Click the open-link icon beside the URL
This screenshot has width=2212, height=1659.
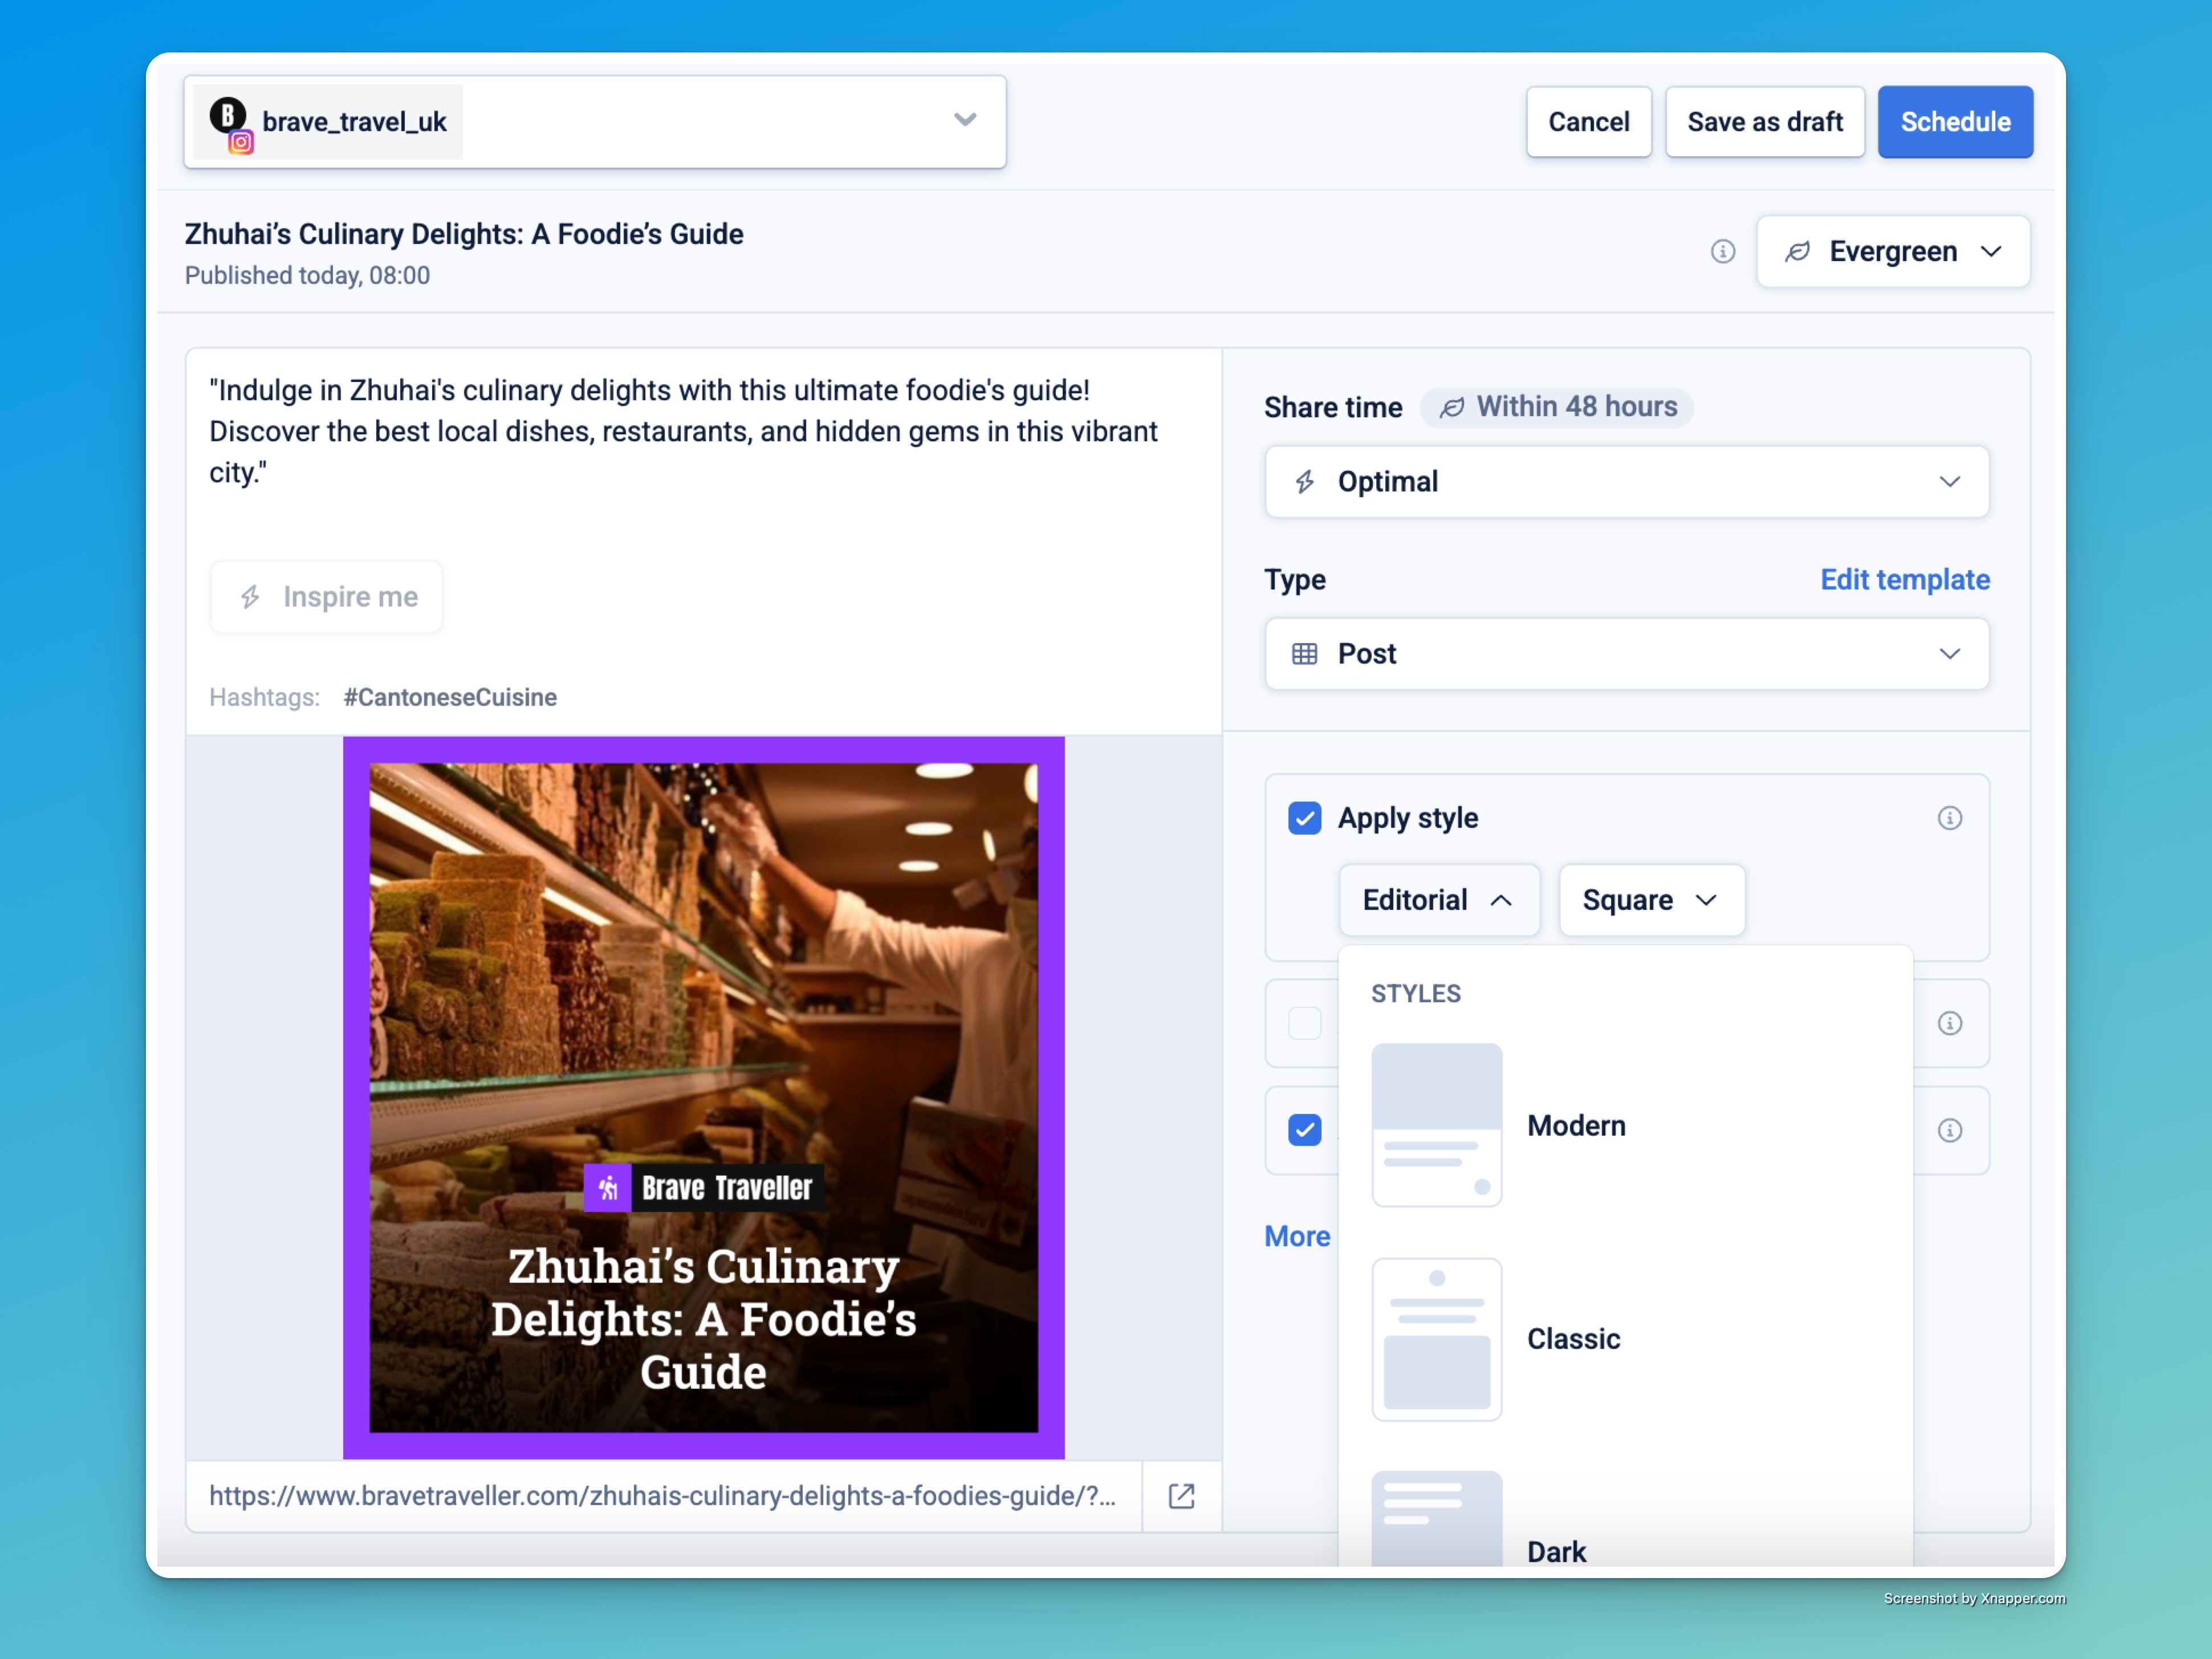pyautogui.click(x=1181, y=1496)
